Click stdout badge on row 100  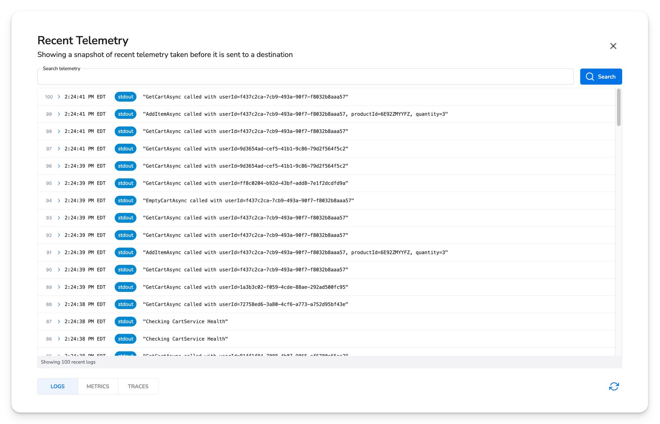pos(125,97)
